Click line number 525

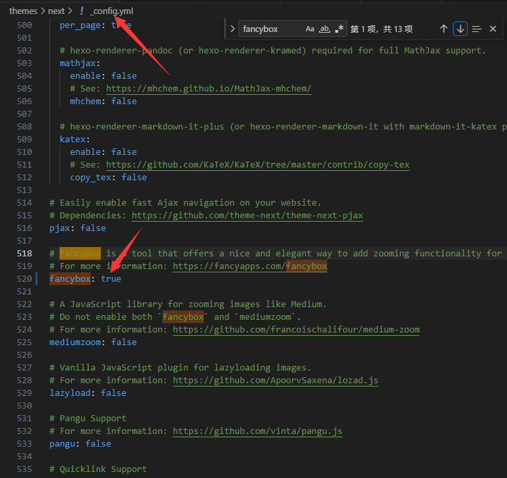pyautogui.click(x=25, y=342)
